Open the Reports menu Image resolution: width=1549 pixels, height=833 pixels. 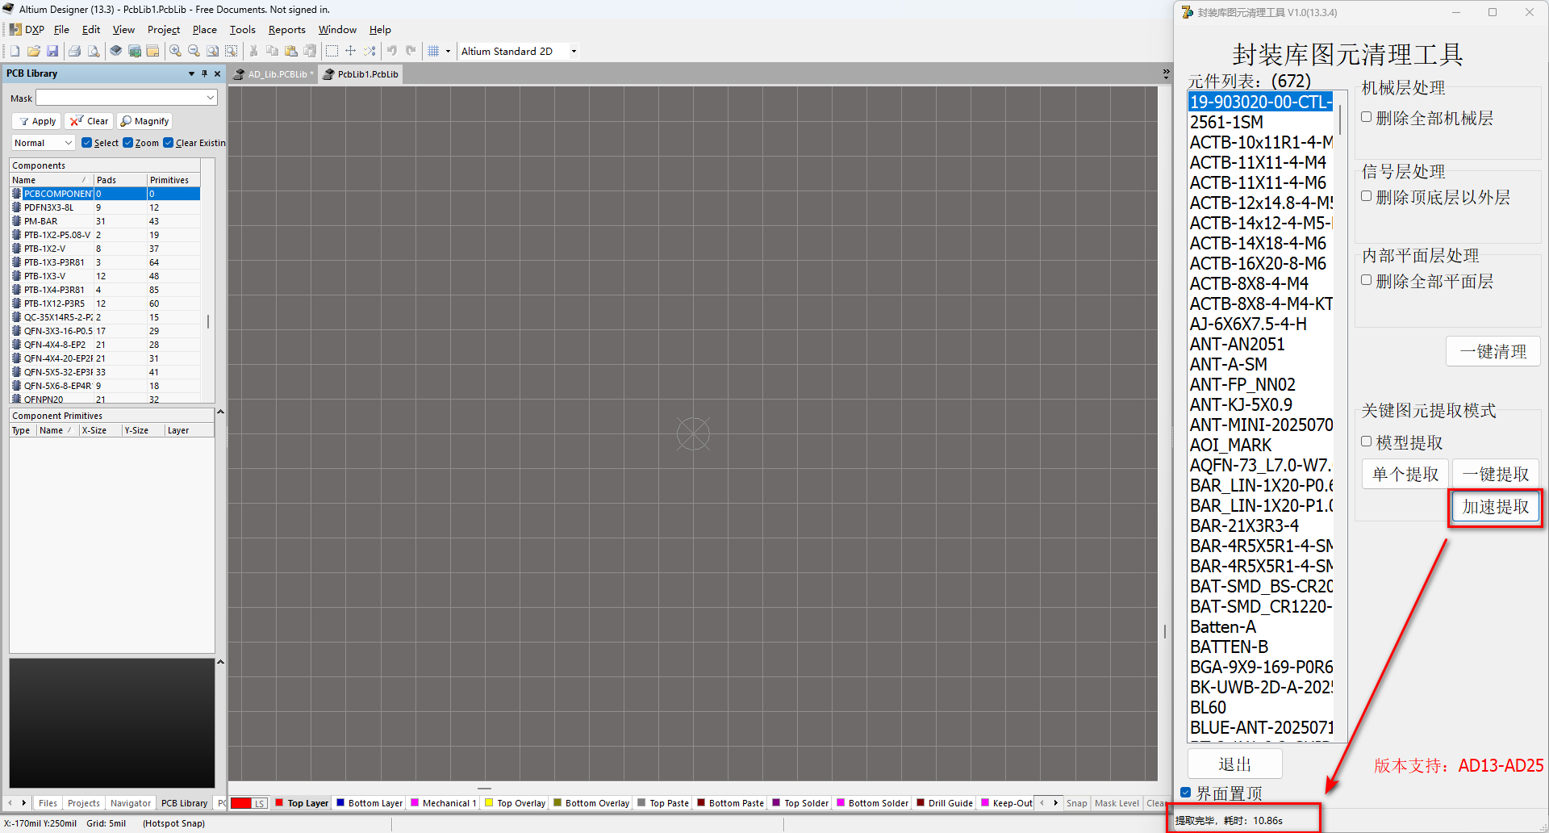tap(286, 30)
